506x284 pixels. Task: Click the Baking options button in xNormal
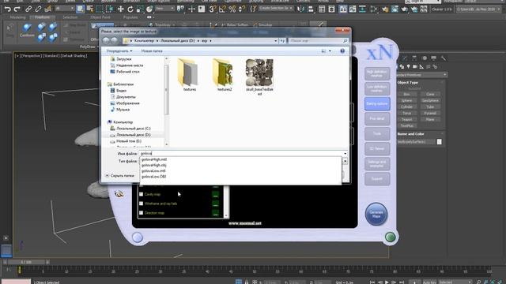377,103
